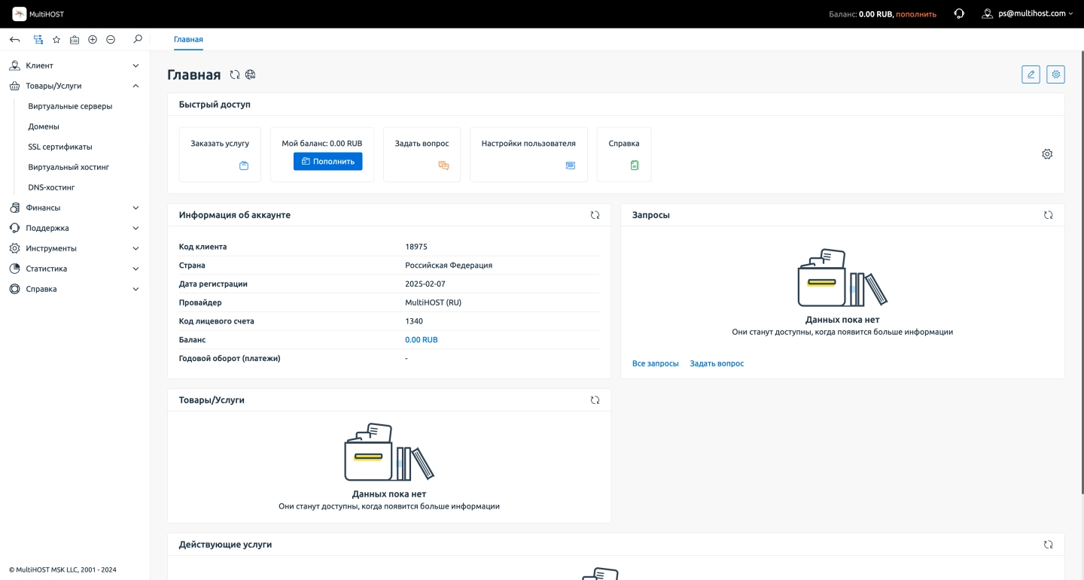Open the sidebar menu search magnifier
This screenshot has width=1084, height=580.
click(x=137, y=39)
